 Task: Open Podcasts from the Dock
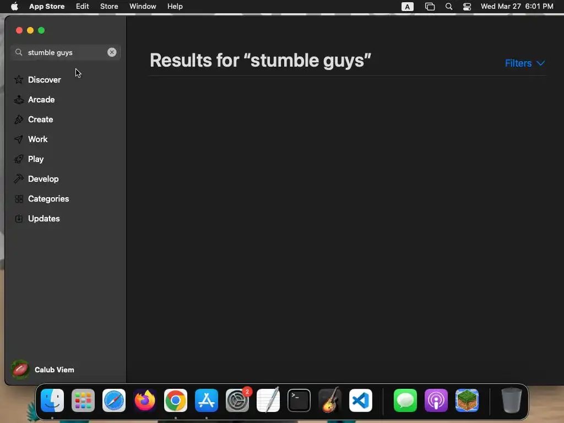(436, 400)
